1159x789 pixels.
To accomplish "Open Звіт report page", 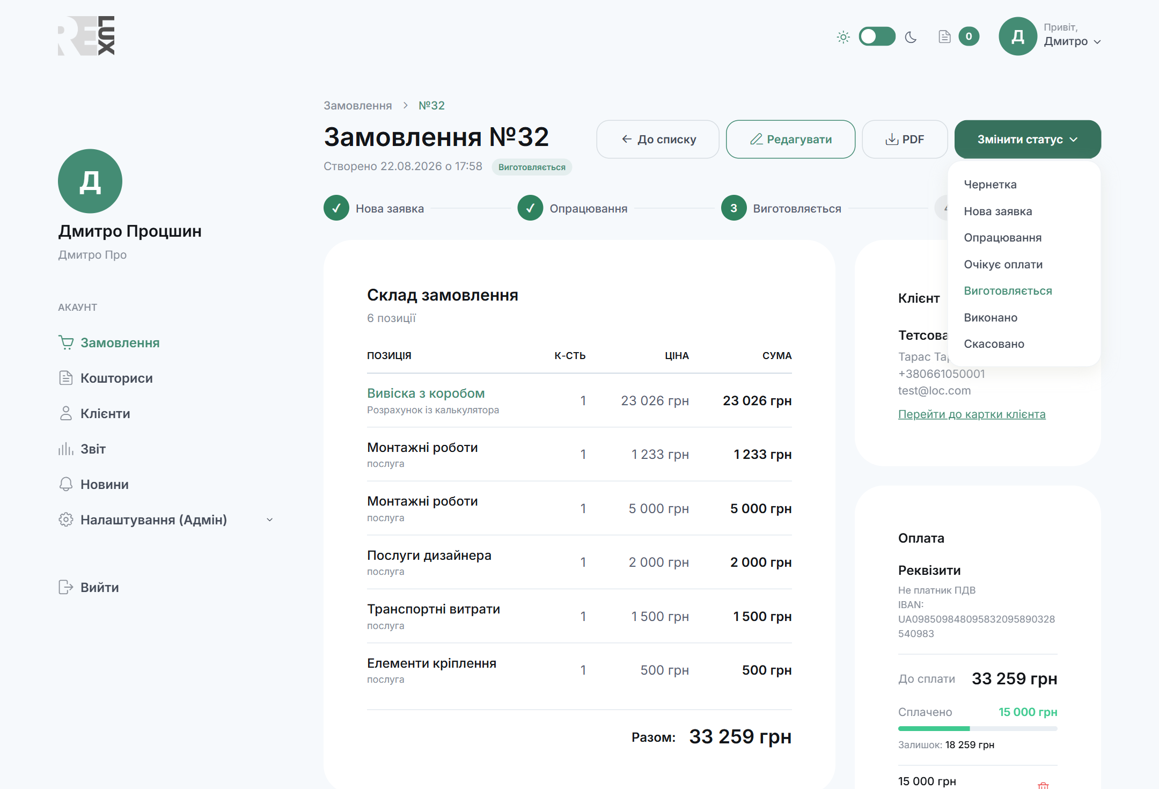I will click(x=82, y=449).
